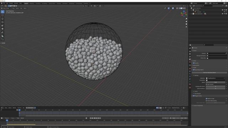Viewport: 228px width, 128px height.
Task: Select the Select Box tool
Action: 2,12
